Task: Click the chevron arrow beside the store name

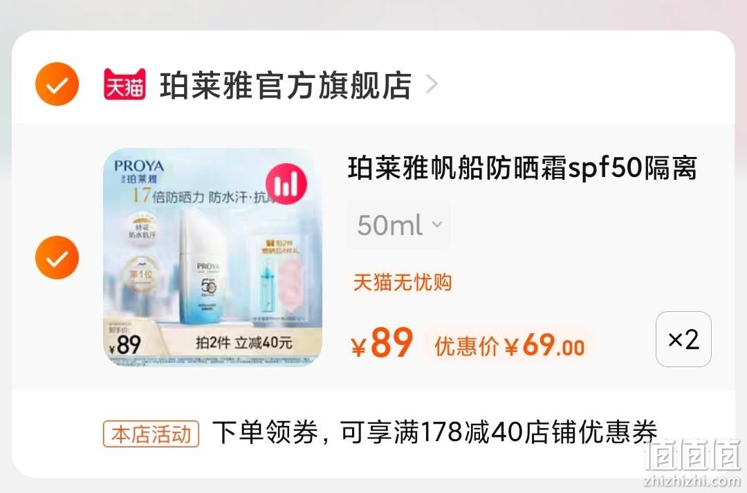Action: (432, 84)
